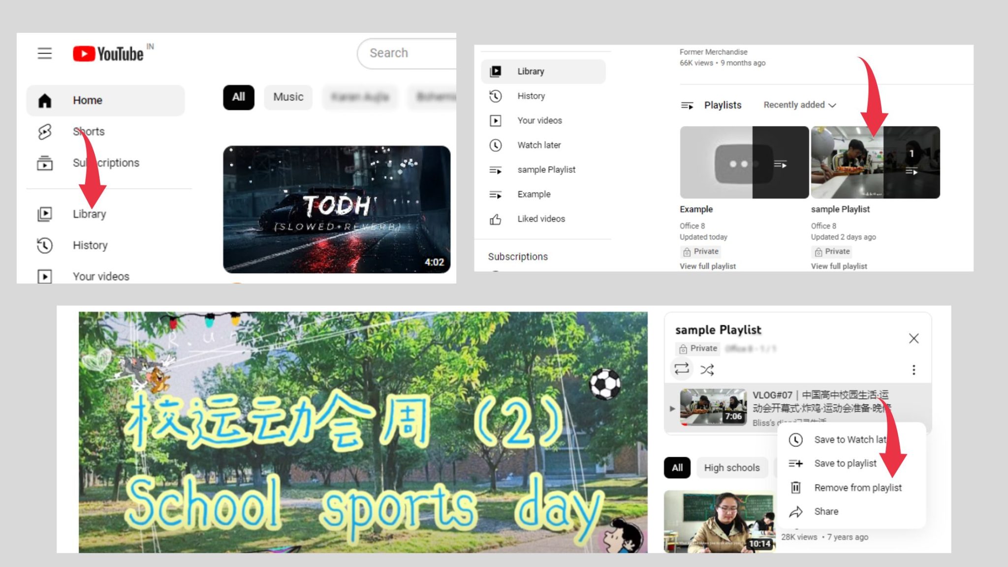Toggle private setting on sample Playlist
This screenshot has width=1008, height=567.
[697, 347]
